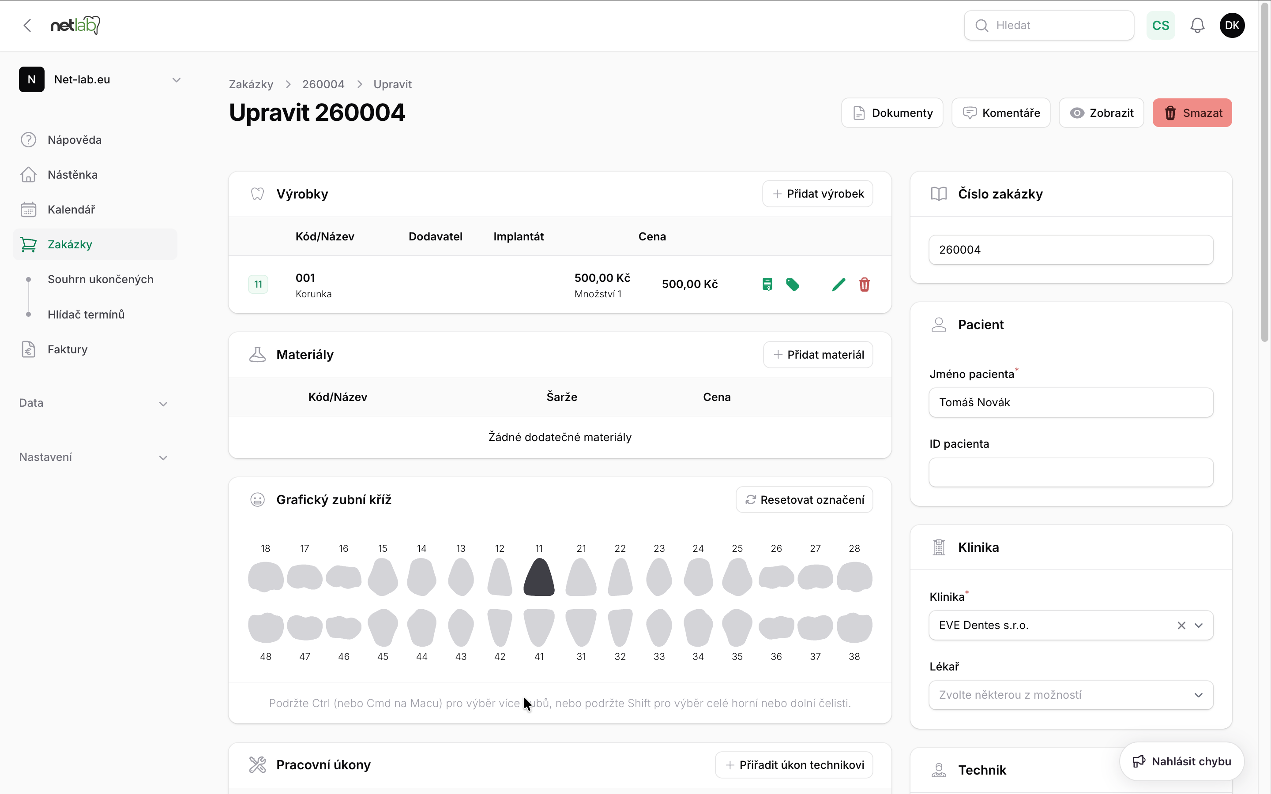Open the green price tag icon for Korunka
The image size is (1271, 794).
coord(793,284)
